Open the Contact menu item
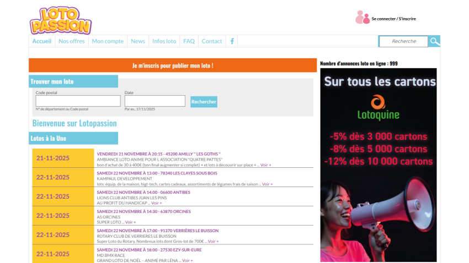469x263 pixels. click(x=212, y=41)
